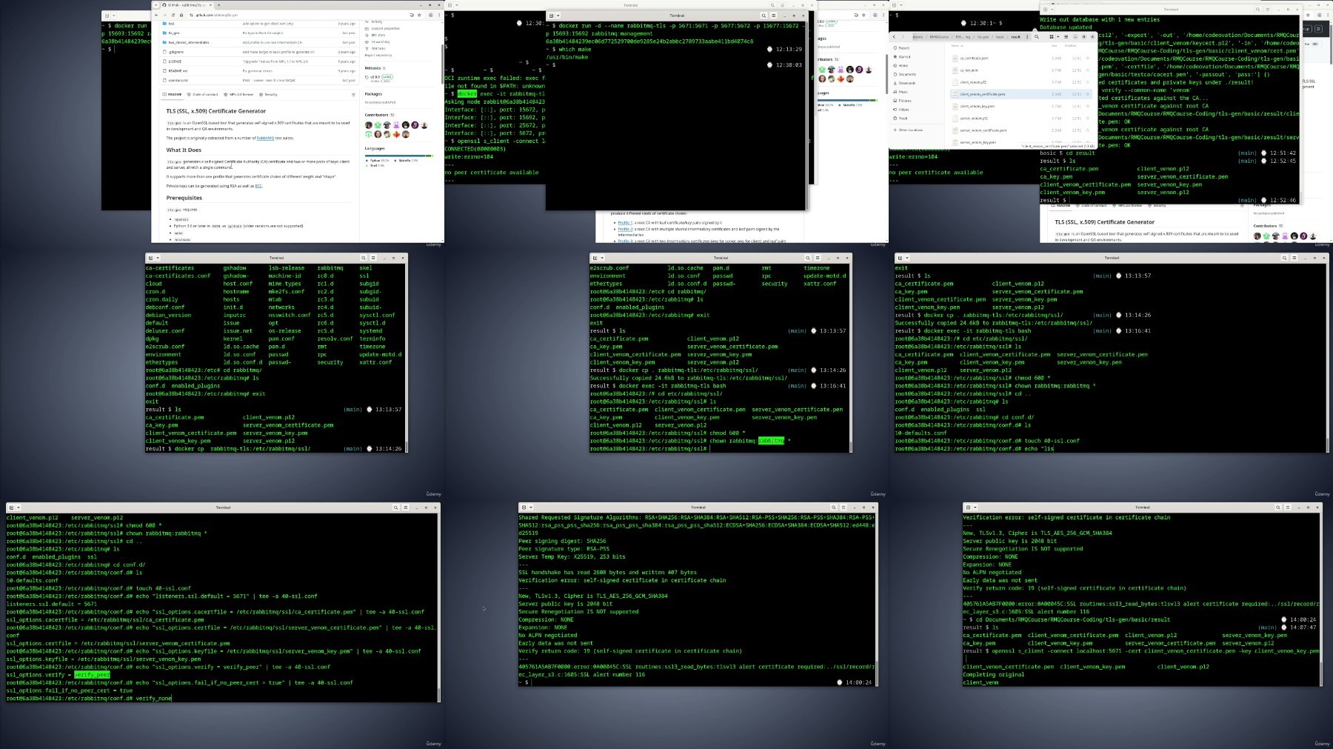Click Report repository in the GitHub sidebar
This screenshot has width=1333, height=749.
tap(378, 55)
